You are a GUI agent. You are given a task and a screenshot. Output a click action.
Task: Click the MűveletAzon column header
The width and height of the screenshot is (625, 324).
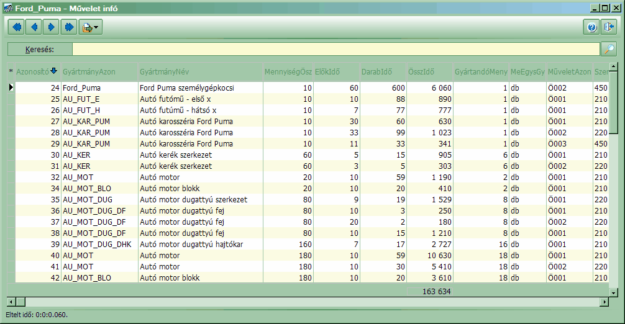(569, 71)
